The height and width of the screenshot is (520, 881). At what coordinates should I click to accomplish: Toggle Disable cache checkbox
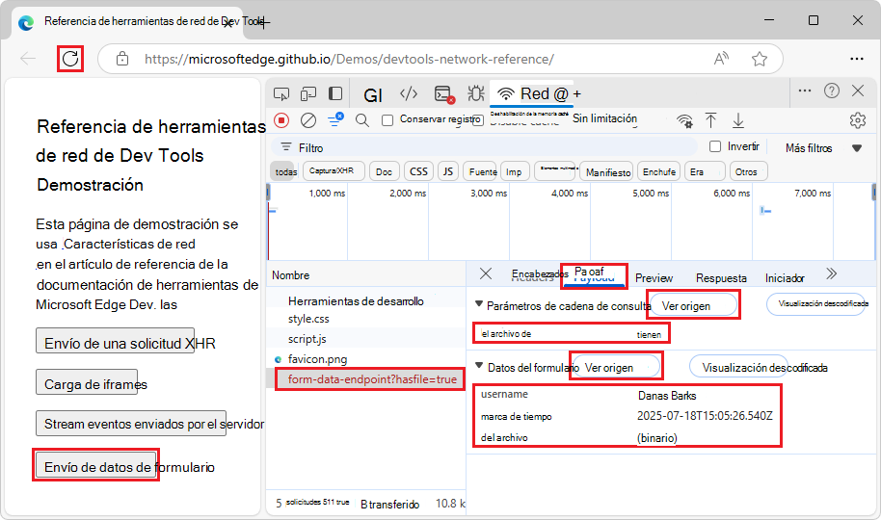[478, 120]
